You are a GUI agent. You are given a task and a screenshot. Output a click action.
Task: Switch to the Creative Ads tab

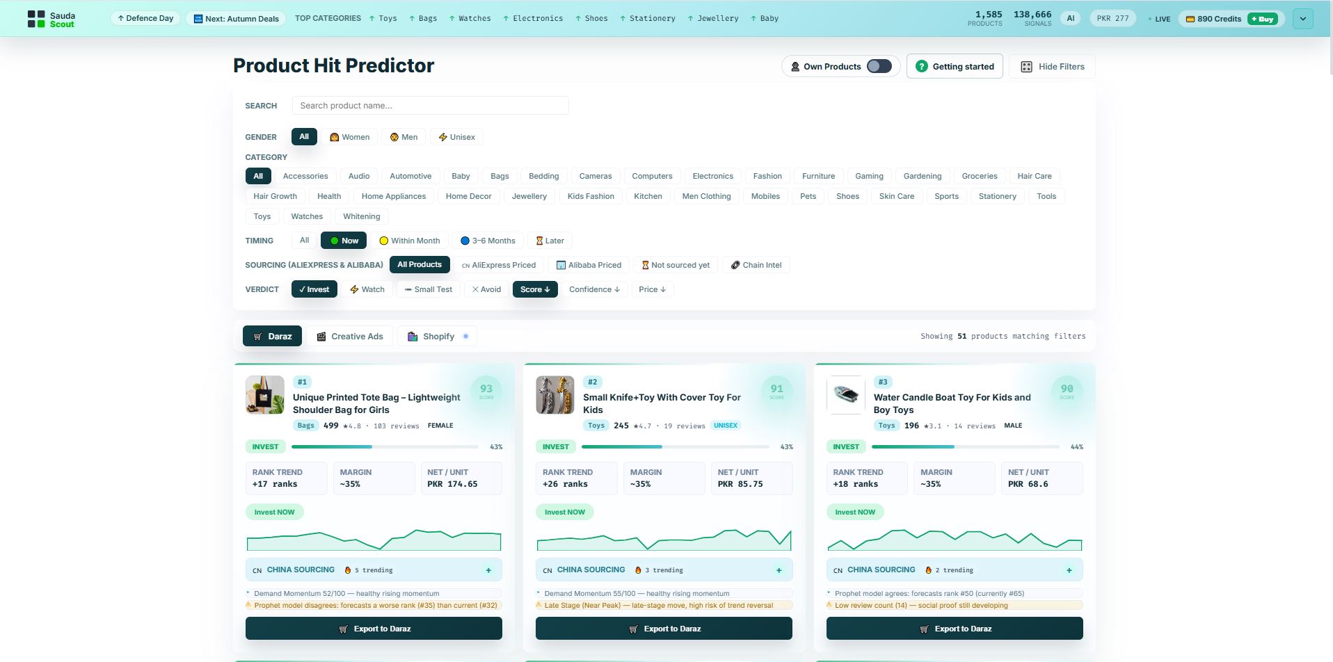[350, 337]
